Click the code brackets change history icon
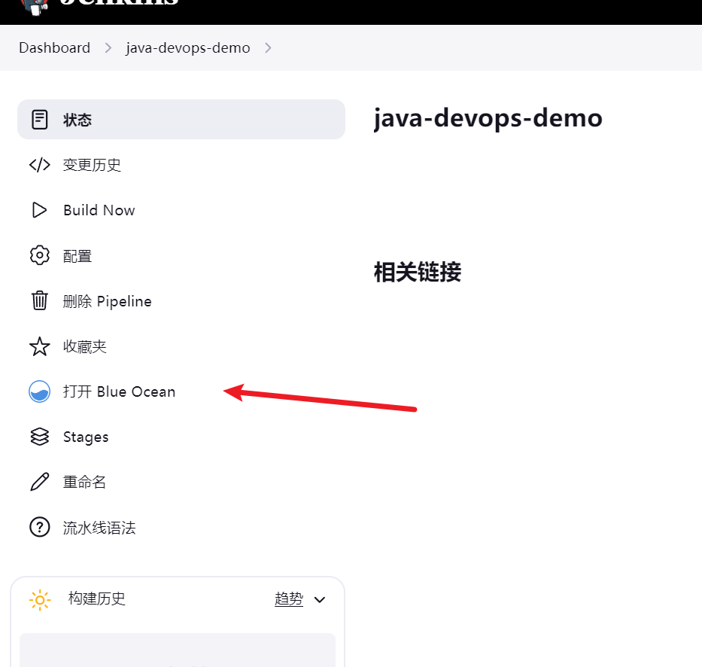The width and height of the screenshot is (702, 667). tap(39, 165)
